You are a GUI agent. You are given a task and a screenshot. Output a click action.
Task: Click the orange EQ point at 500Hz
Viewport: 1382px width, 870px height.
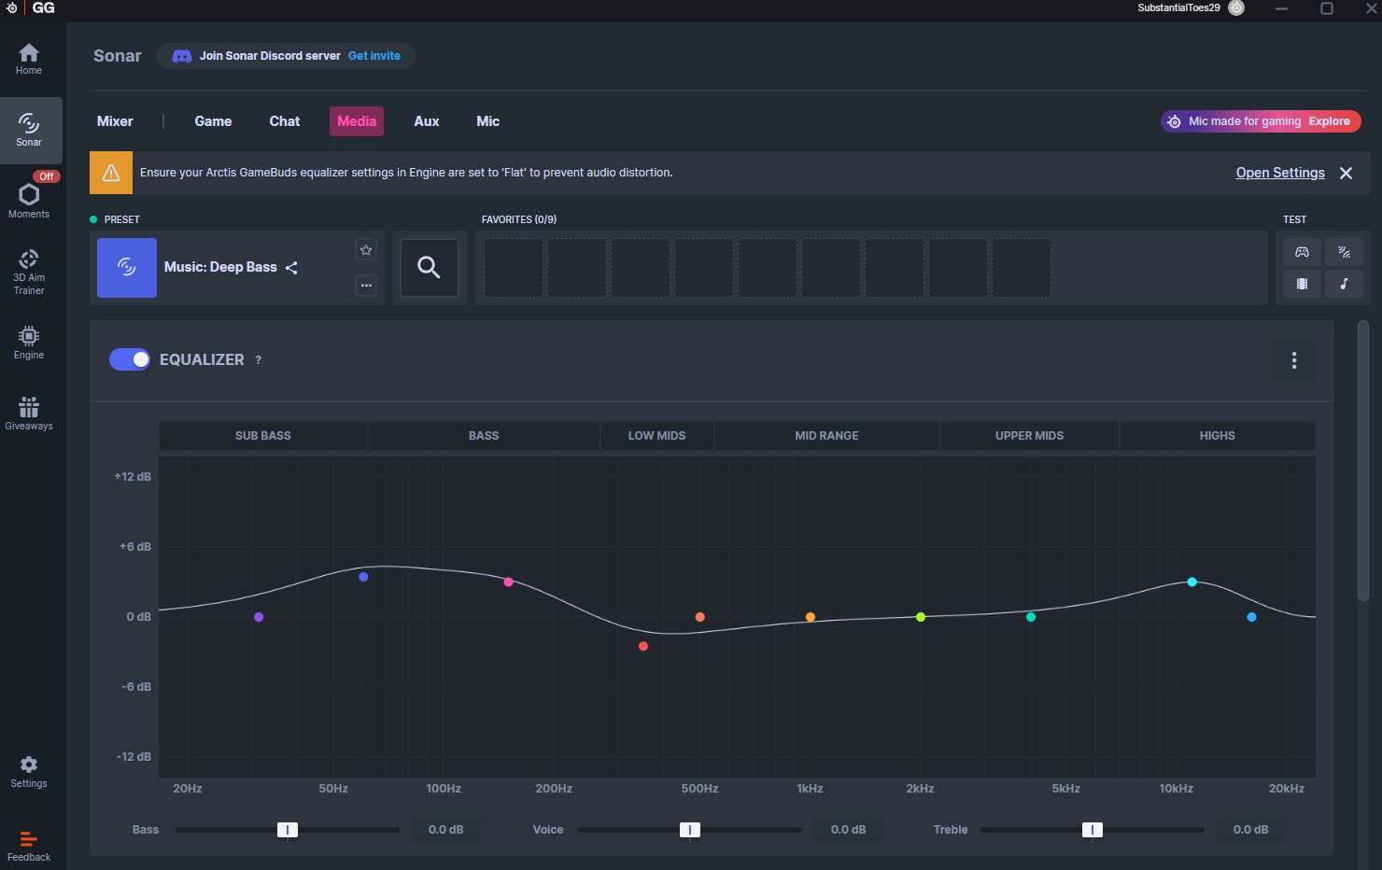coord(699,617)
